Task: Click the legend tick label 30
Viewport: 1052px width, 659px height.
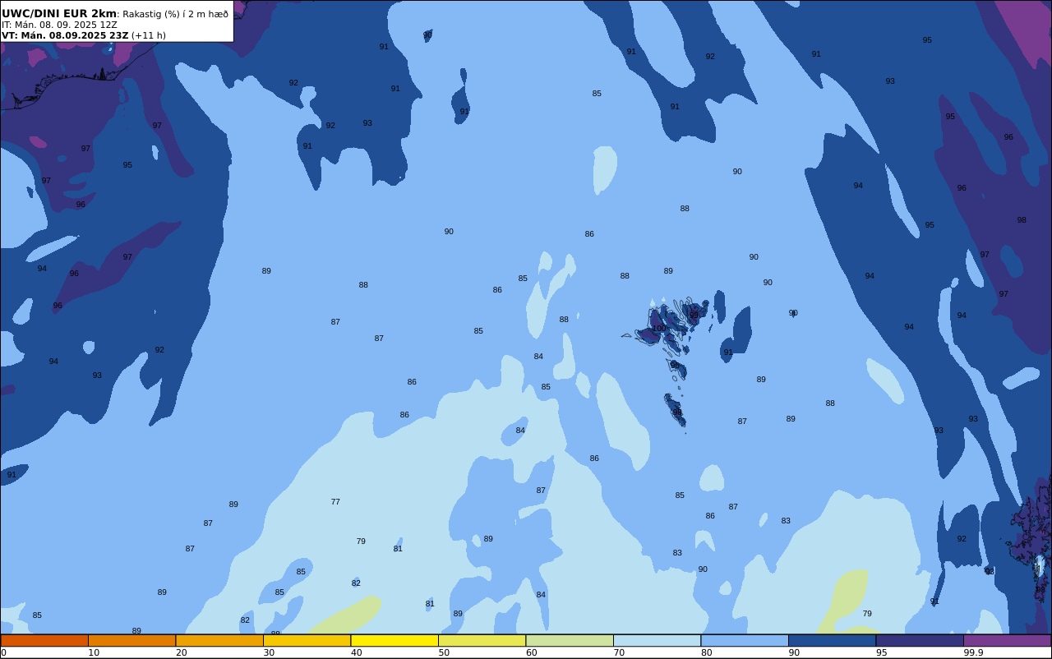Action: (269, 652)
